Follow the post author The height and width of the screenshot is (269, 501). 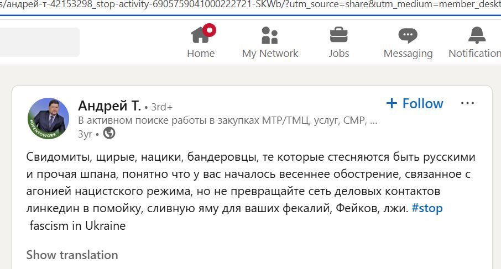click(x=415, y=103)
